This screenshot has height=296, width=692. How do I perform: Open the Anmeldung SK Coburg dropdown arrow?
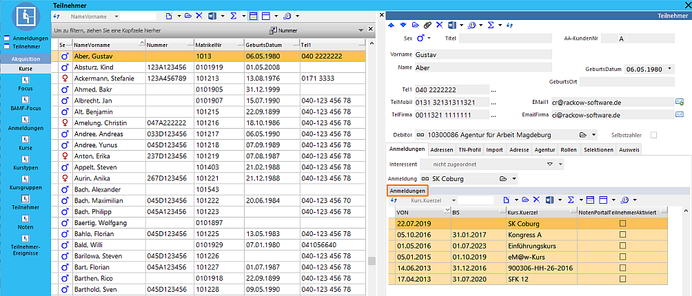pos(514,179)
